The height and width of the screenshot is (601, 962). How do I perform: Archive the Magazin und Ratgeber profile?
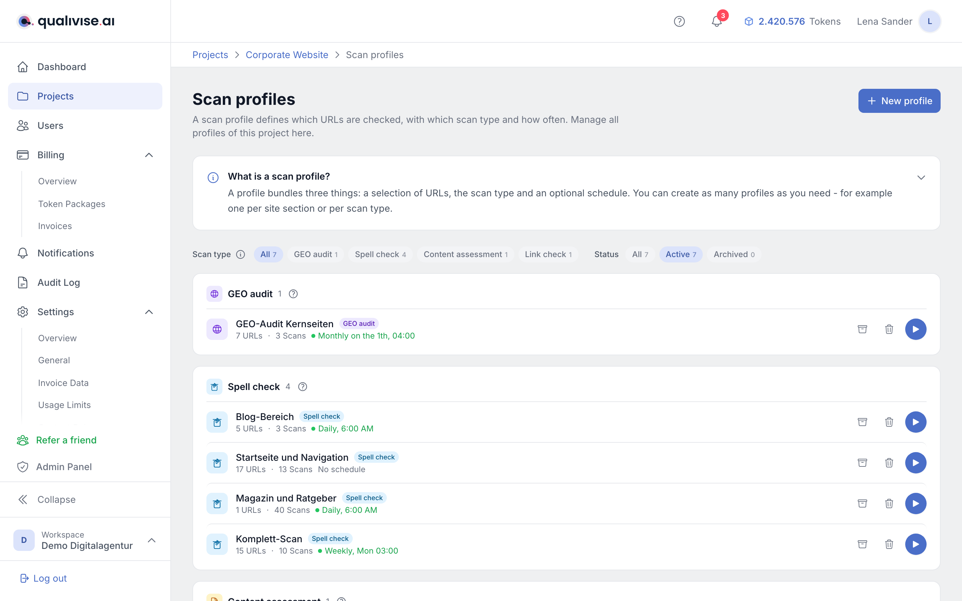862,504
